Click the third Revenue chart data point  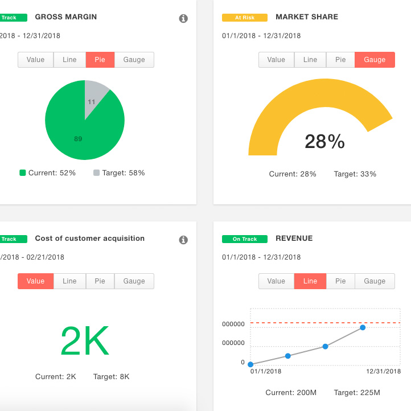(325, 347)
